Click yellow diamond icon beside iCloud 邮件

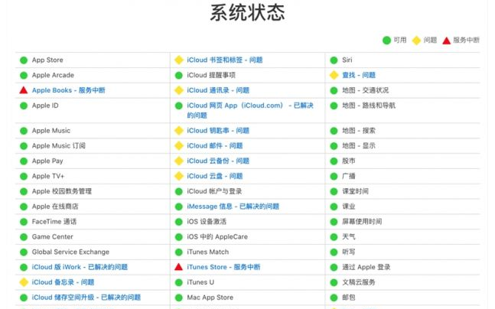179,146
